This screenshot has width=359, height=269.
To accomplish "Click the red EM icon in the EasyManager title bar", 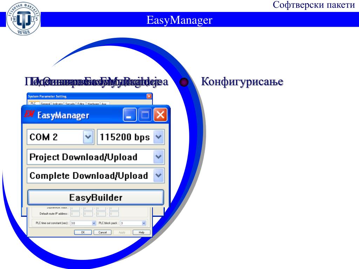I will point(29,114).
